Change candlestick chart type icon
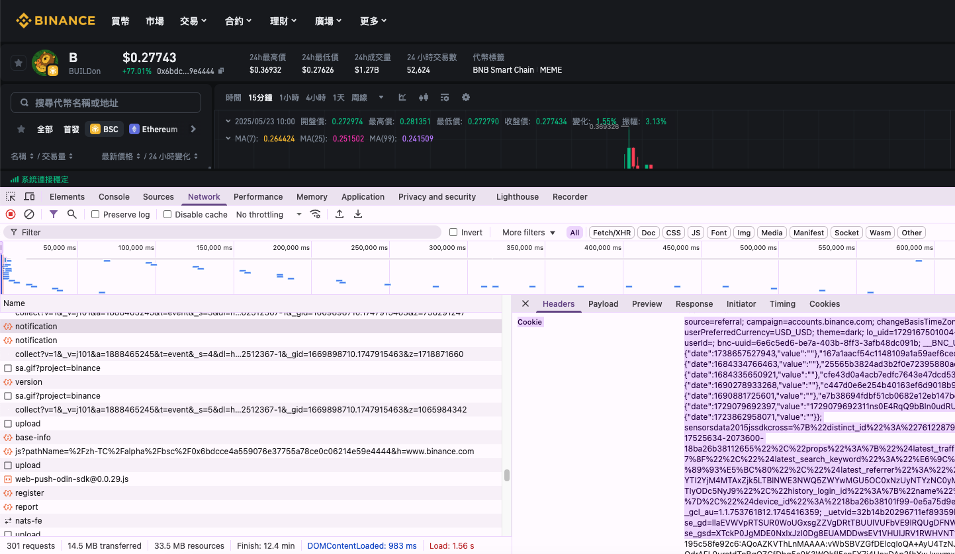 tap(424, 97)
